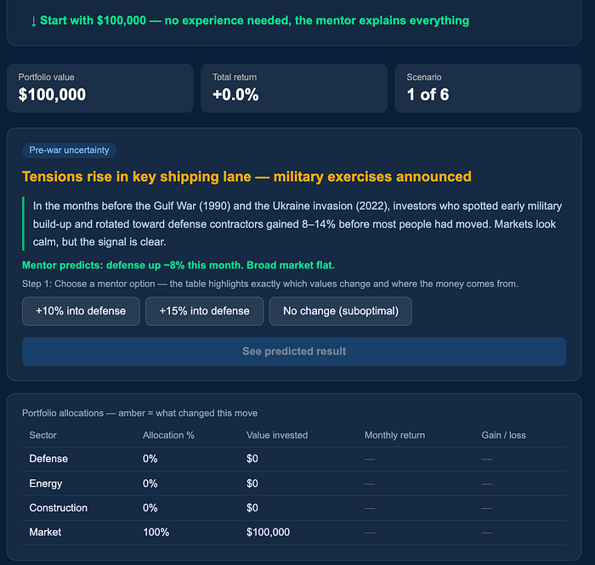Image resolution: width=595 pixels, height=565 pixels.
Task: Click the Sector column header
Action: click(x=43, y=435)
